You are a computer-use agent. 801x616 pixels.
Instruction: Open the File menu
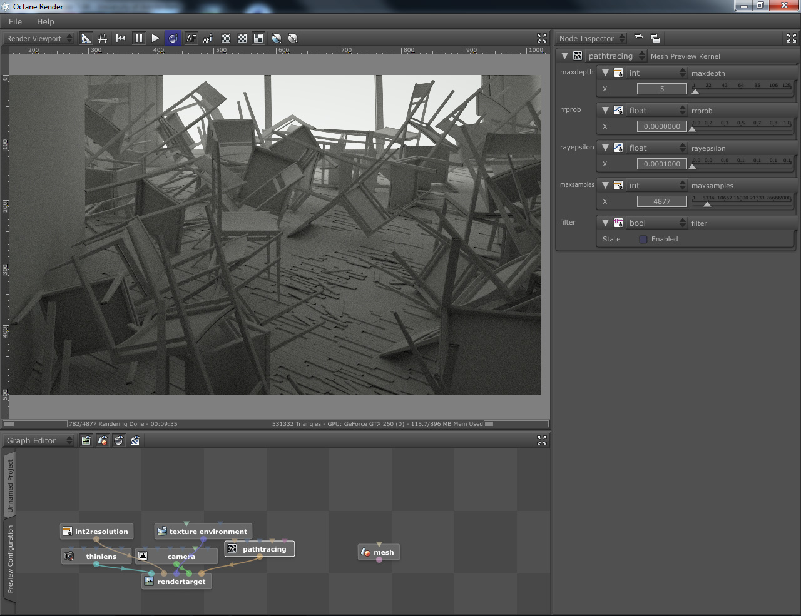[x=16, y=21]
